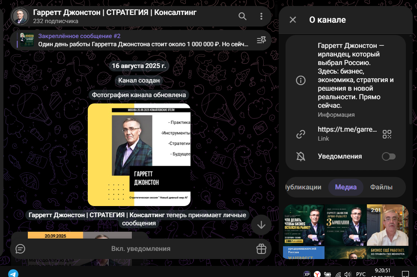Viewport: 417px width, 277px height.
Task: Open media thumbnail 'Что делать, чтобы бизнес остался'
Action: [304, 225]
